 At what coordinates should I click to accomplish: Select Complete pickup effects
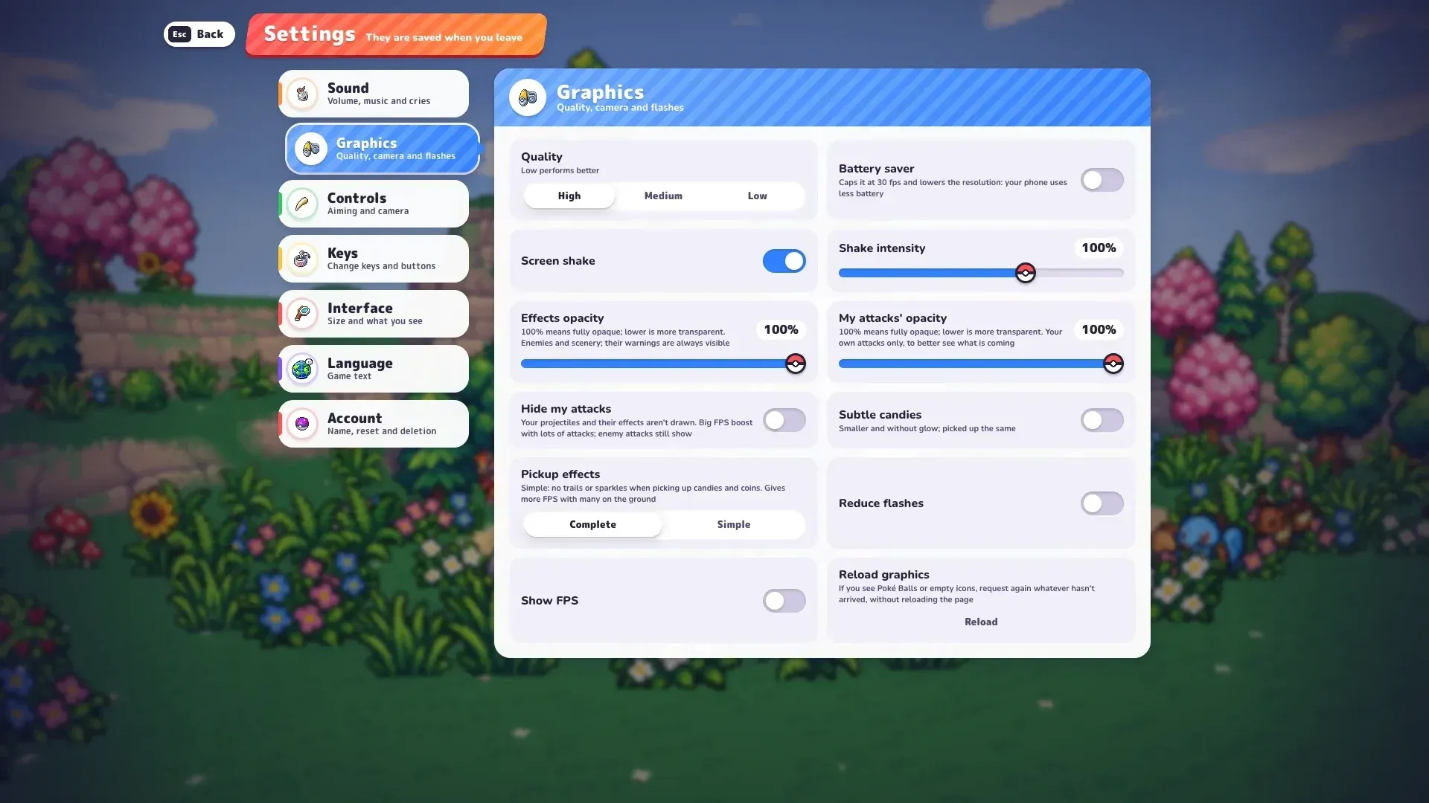coord(592,524)
